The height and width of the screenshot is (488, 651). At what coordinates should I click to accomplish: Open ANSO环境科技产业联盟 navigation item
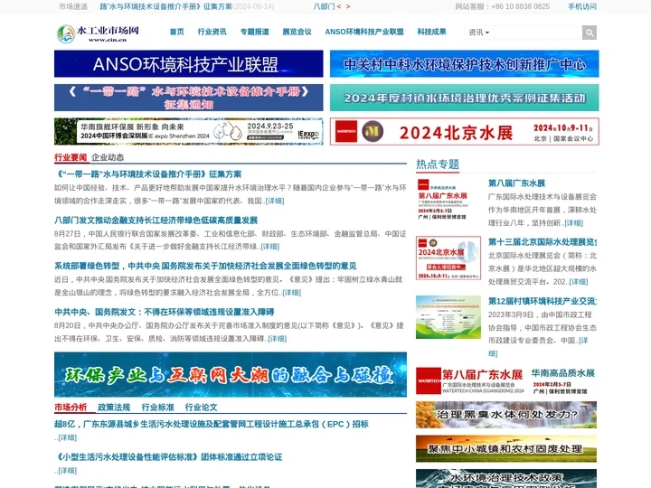364,32
